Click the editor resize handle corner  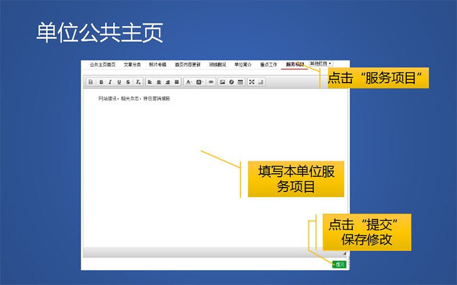pyautogui.click(x=345, y=252)
